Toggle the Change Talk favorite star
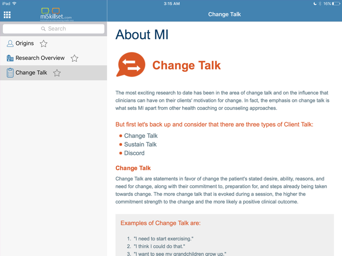342x256 pixels. pyautogui.click(x=57, y=73)
